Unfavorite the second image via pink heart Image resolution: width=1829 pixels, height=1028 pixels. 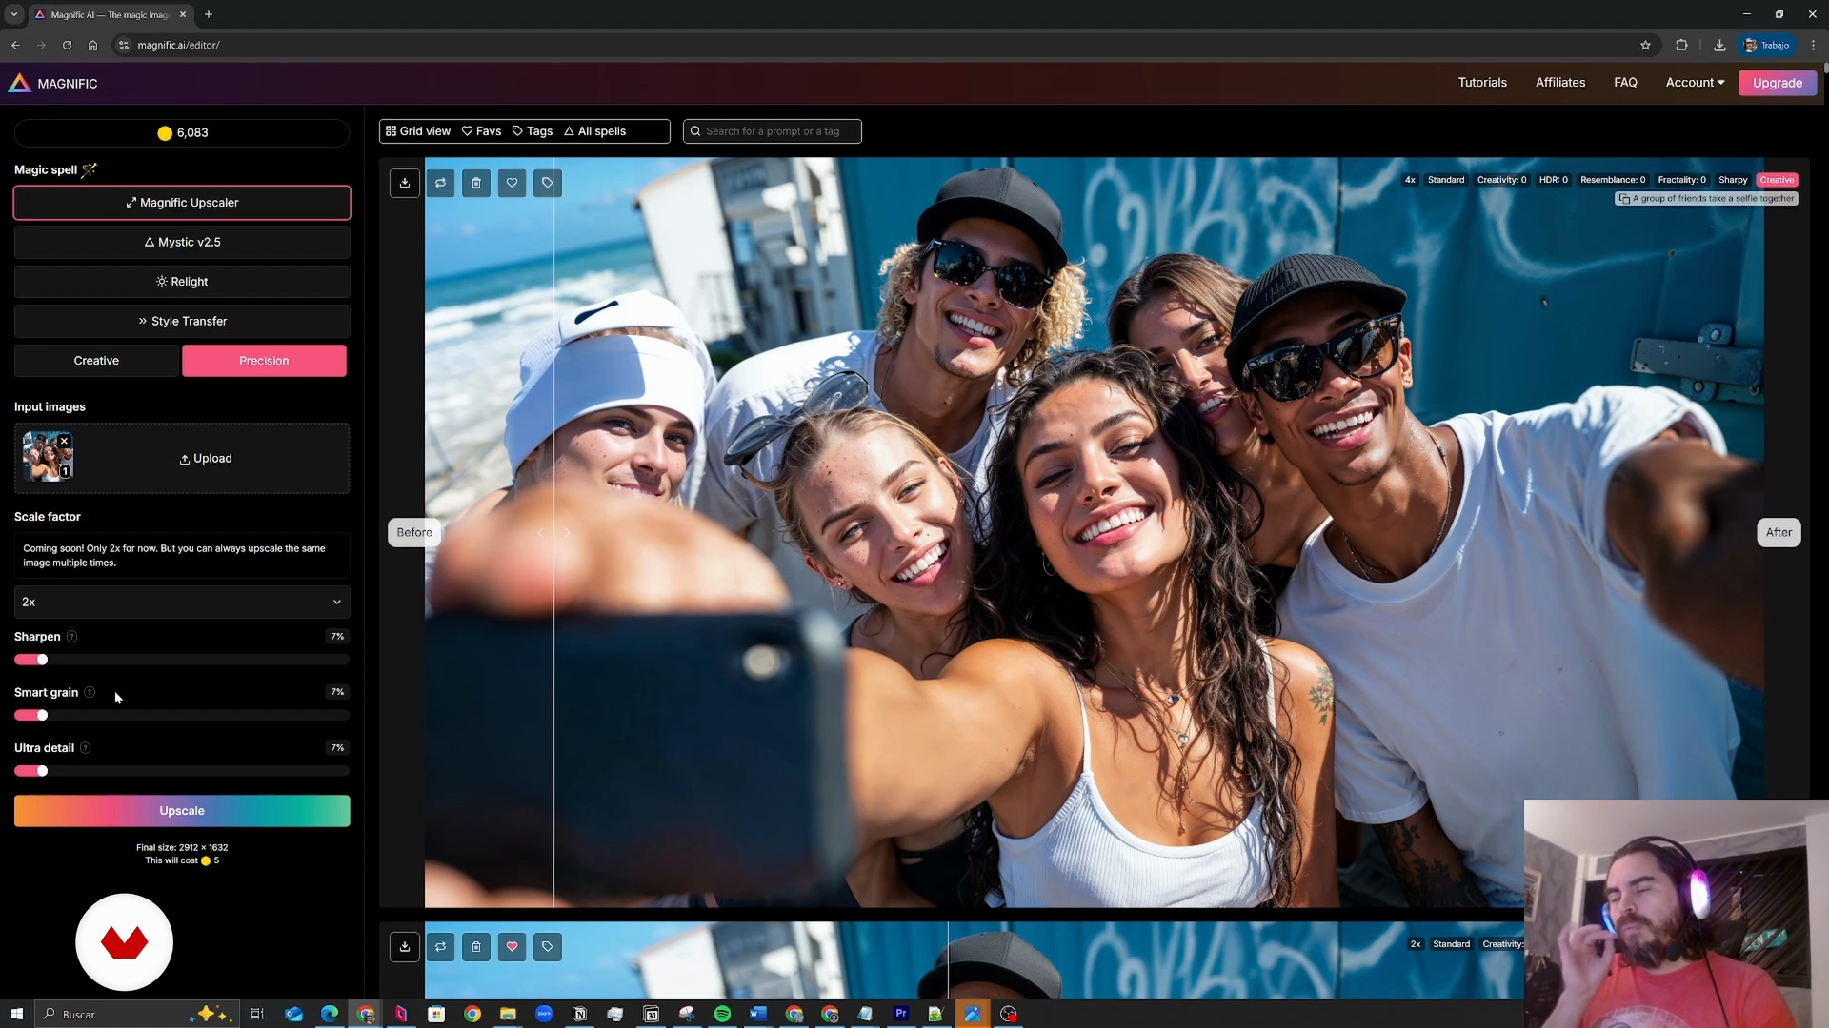click(512, 946)
